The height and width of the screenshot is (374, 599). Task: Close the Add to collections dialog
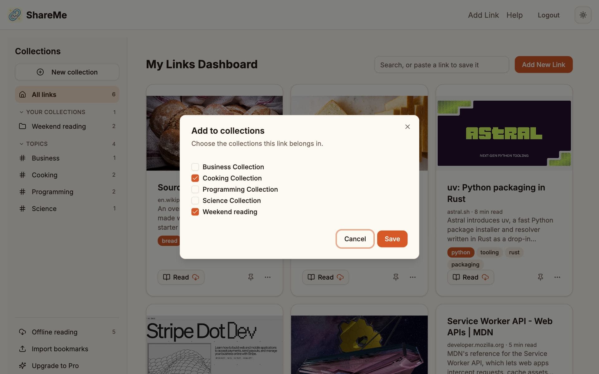point(407,127)
